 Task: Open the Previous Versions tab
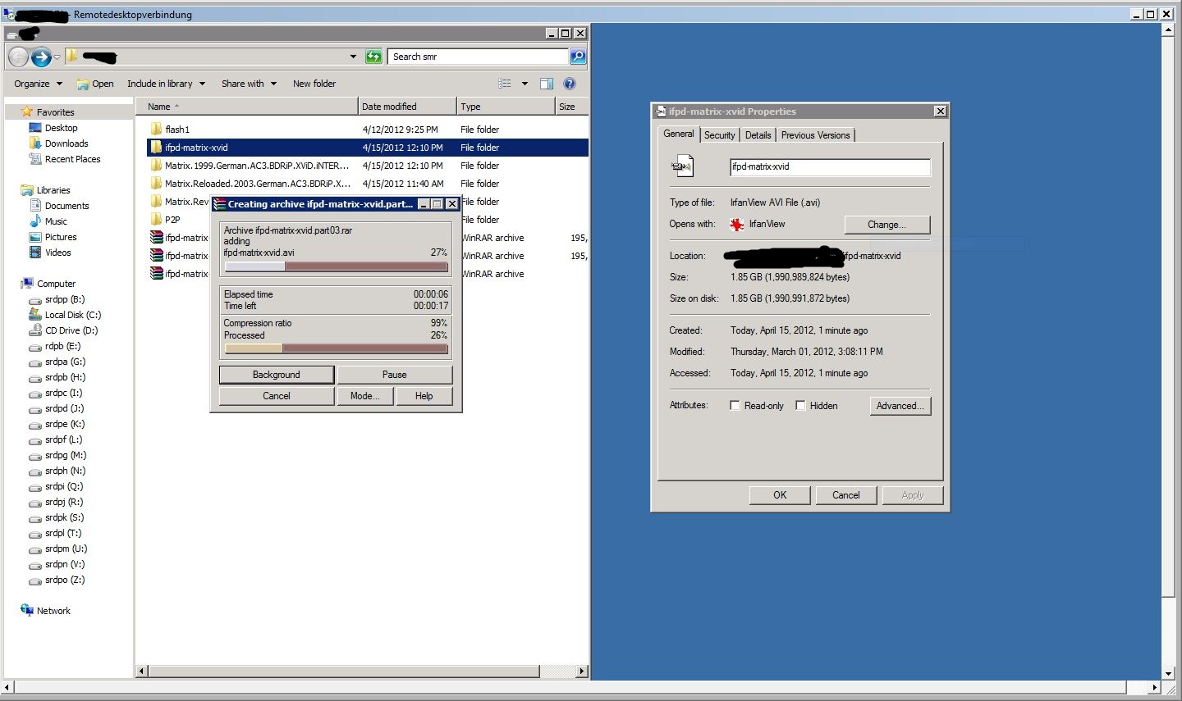click(816, 135)
